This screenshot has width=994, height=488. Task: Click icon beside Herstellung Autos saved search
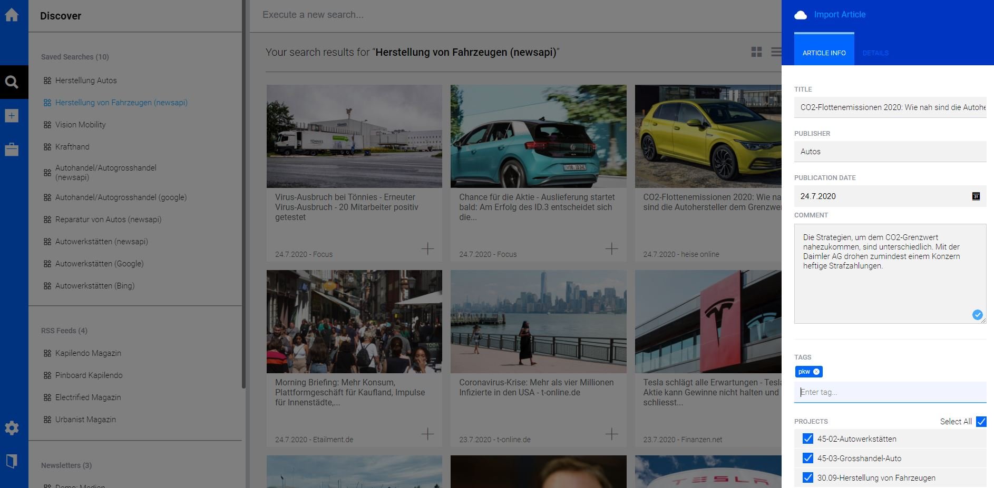47,81
